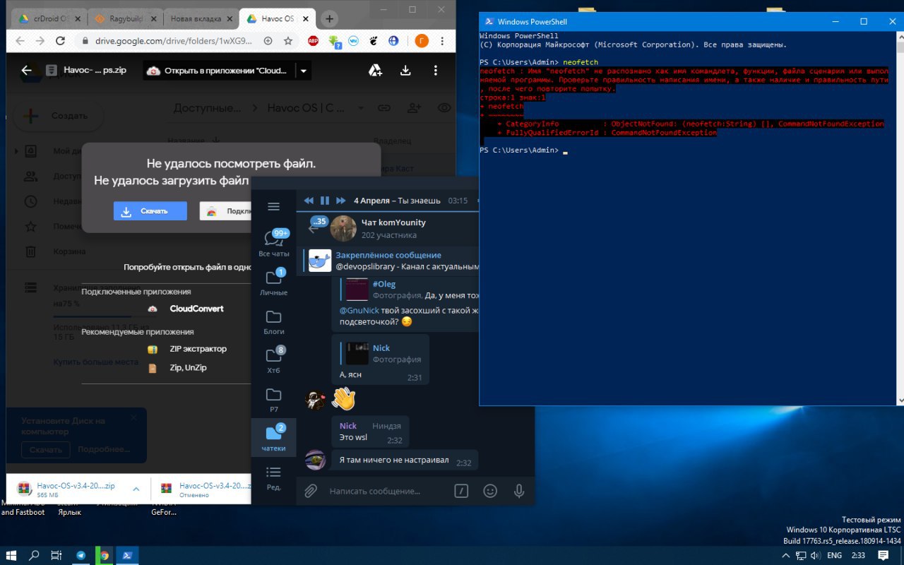904x565 pixels.
Task: Open file in CloudConvert app button
Action: tap(218, 71)
